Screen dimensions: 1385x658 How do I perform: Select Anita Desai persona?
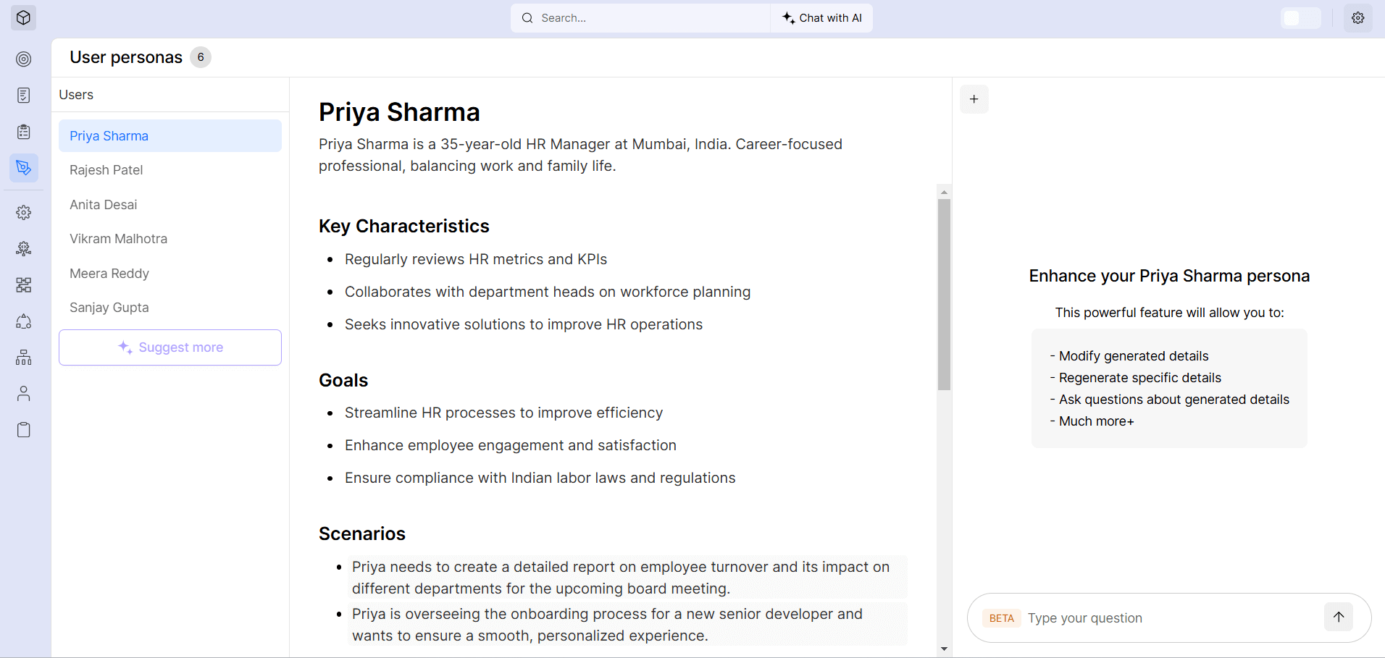click(170, 205)
